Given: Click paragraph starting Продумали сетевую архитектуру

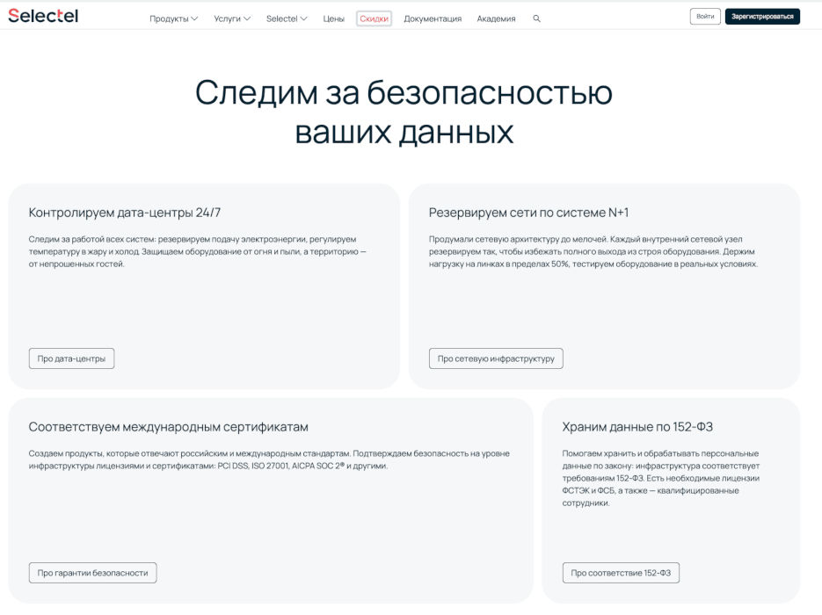Looking at the screenshot, I should (x=593, y=251).
